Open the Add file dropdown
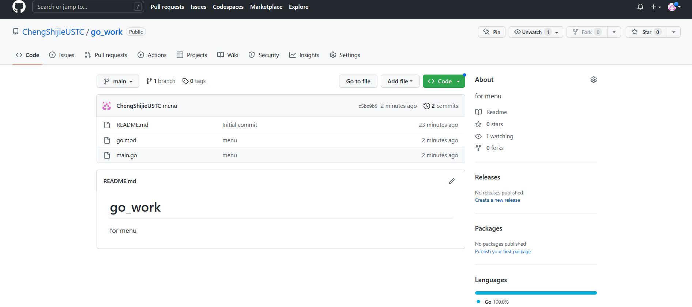 click(399, 81)
